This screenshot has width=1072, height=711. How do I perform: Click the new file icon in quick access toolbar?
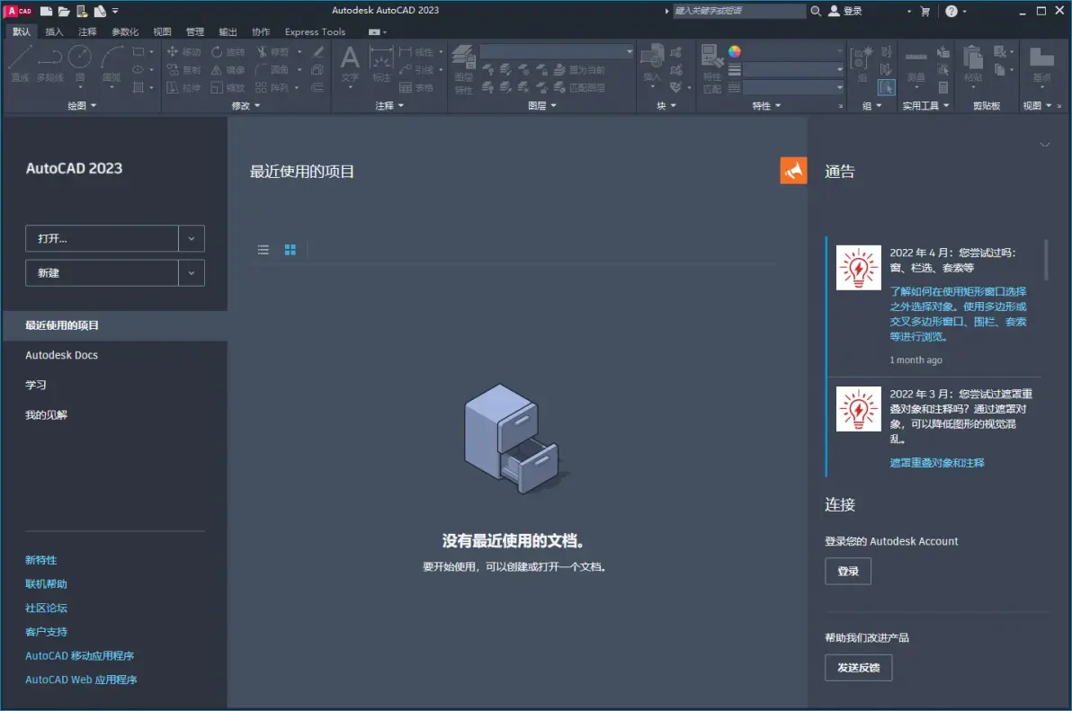click(x=47, y=11)
